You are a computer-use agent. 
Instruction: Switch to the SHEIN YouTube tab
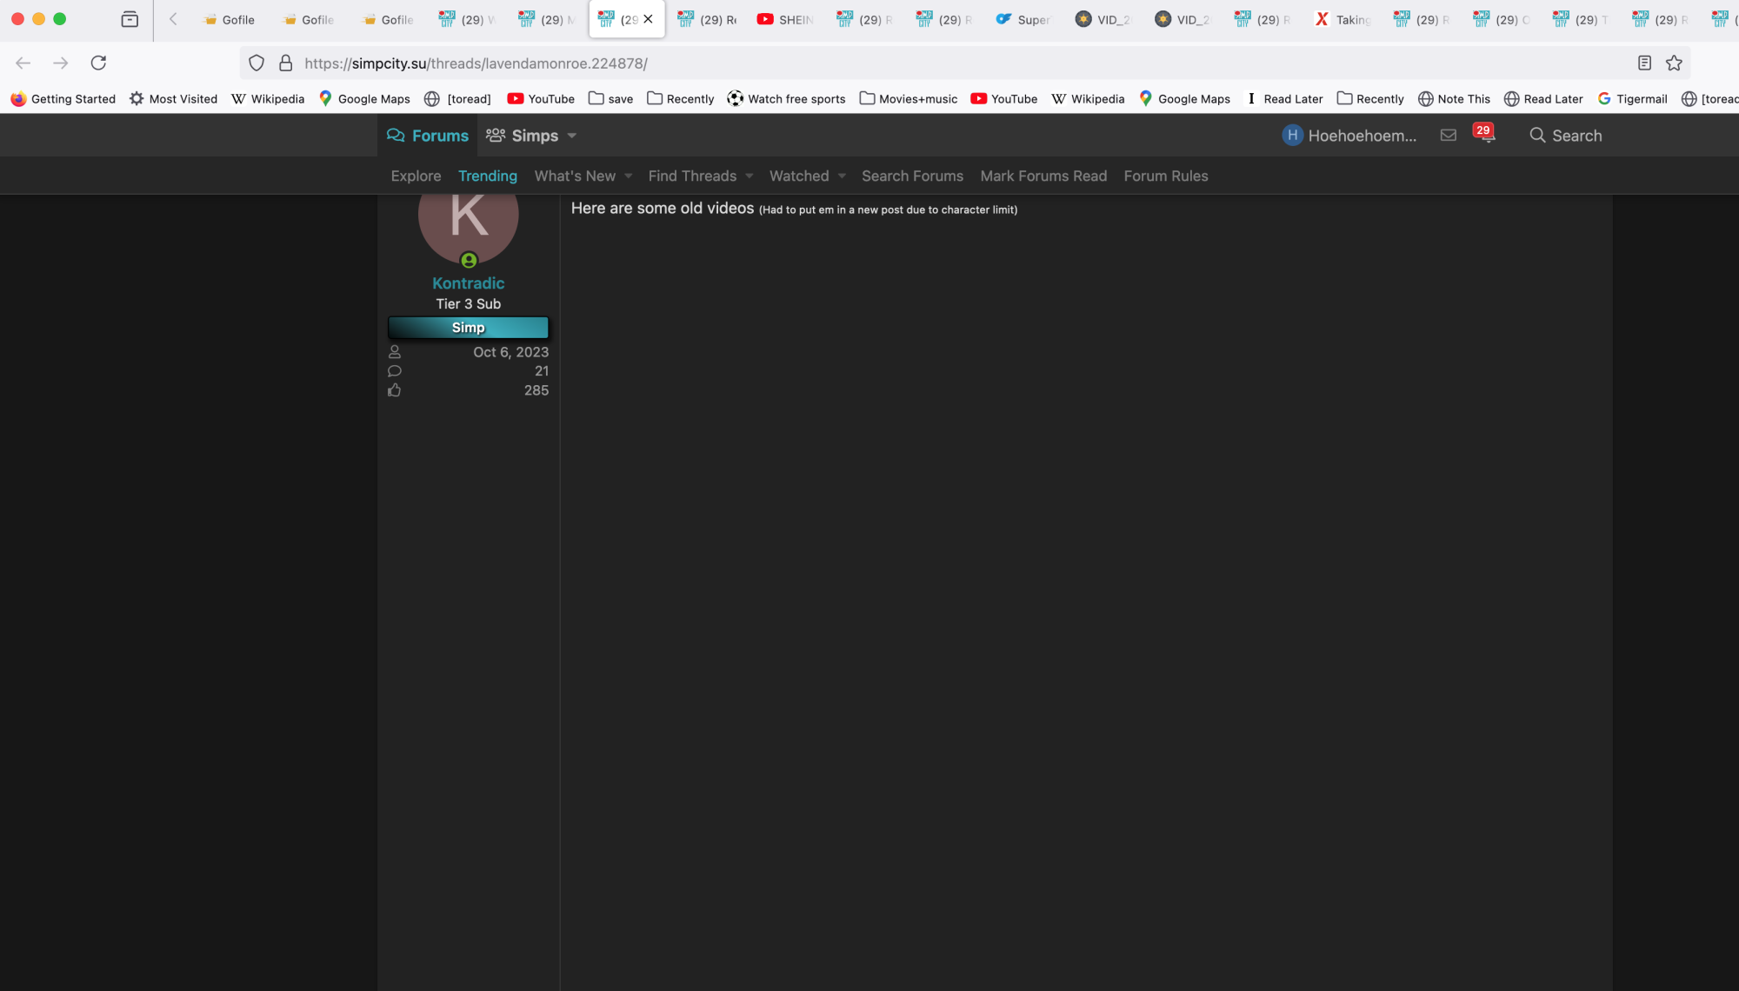coord(785,19)
